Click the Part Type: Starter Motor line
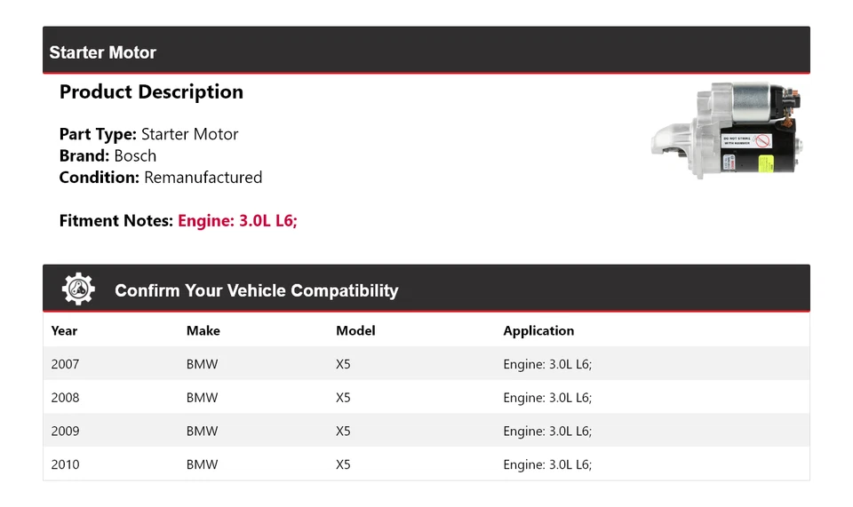Viewport: 853px width, 507px height. pos(148,135)
